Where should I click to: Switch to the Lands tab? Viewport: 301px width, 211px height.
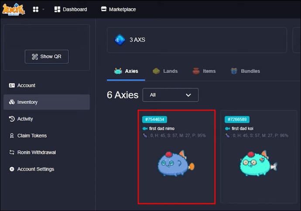point(165,71)
